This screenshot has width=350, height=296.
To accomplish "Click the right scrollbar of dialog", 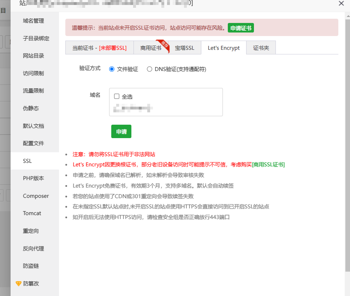I will 348,145.
